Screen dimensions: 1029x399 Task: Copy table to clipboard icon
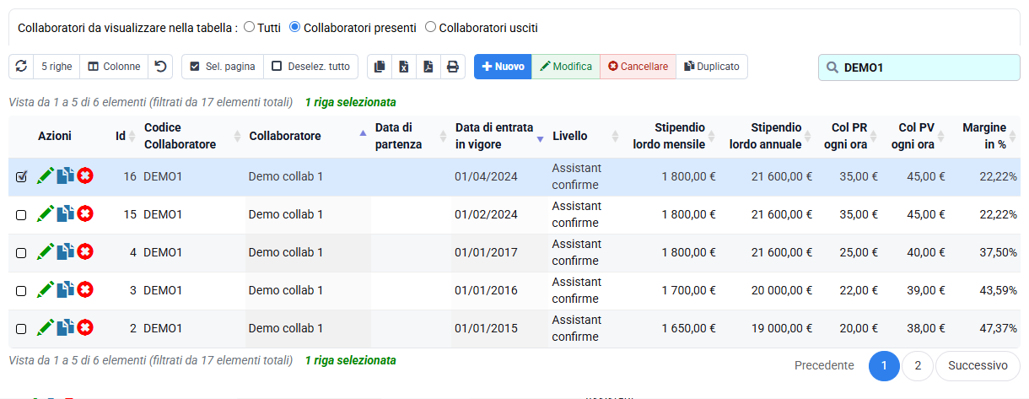tap(380, 67)
